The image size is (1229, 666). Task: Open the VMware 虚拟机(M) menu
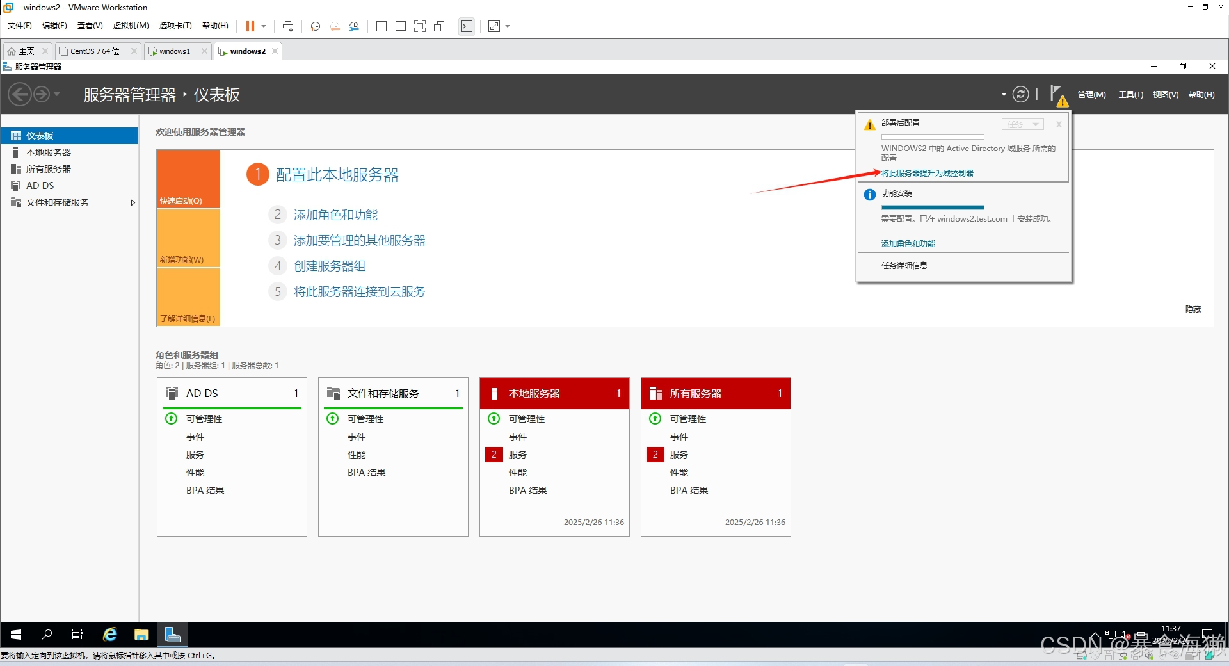click(131, 26)
